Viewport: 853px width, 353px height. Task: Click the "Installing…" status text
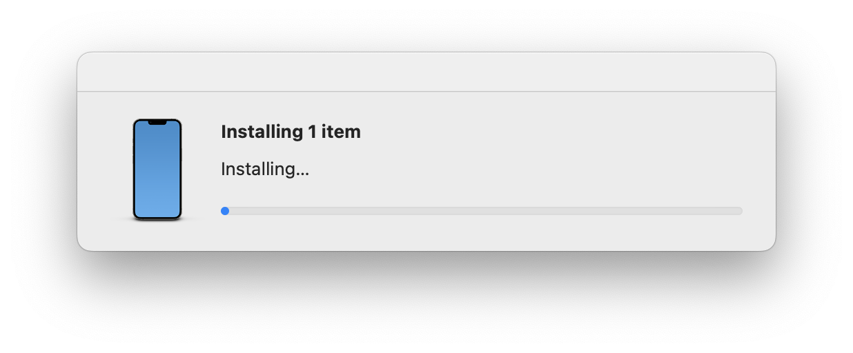(265, 169)
